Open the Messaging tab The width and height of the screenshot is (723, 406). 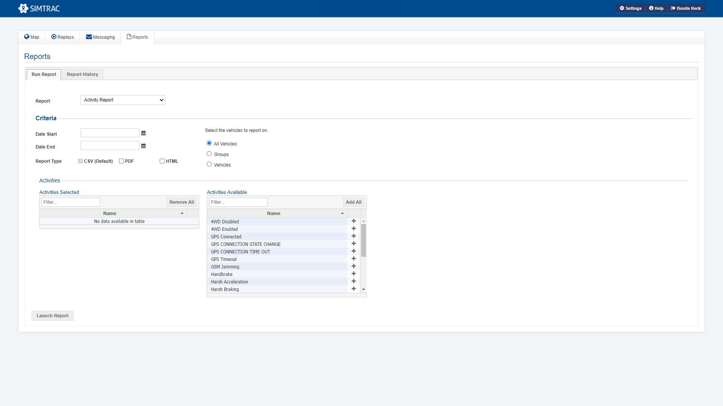coord(100,37)
